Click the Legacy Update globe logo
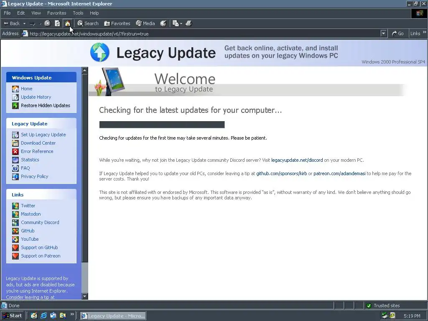Image resolution: width=428 pixels, height=321 pixels. point(100,52)
